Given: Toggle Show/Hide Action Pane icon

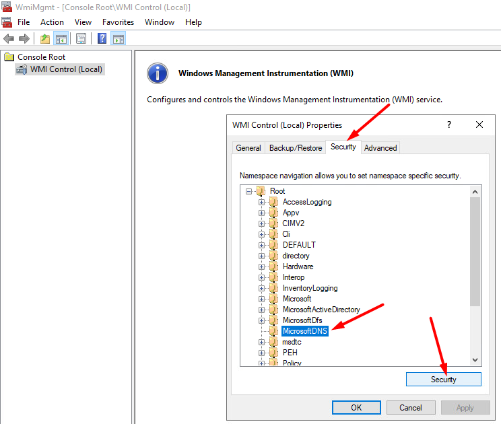Looking at the screenshot, I should pos(119,39).
